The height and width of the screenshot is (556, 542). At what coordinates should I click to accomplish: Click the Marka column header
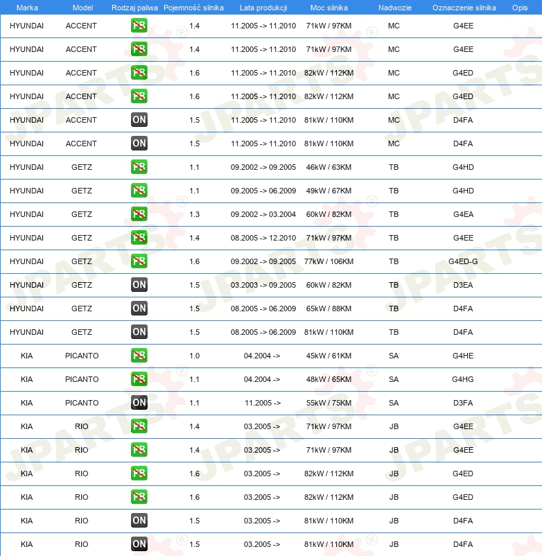coord(27,8)
